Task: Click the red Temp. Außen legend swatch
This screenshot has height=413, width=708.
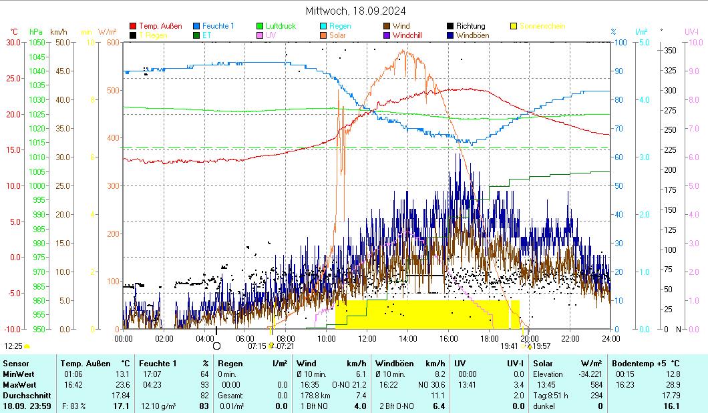Action: 133,26
